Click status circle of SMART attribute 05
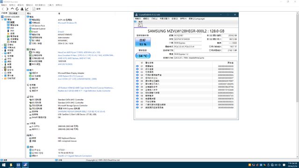Viewport: 299px width, 168px height. click(137, 78)
